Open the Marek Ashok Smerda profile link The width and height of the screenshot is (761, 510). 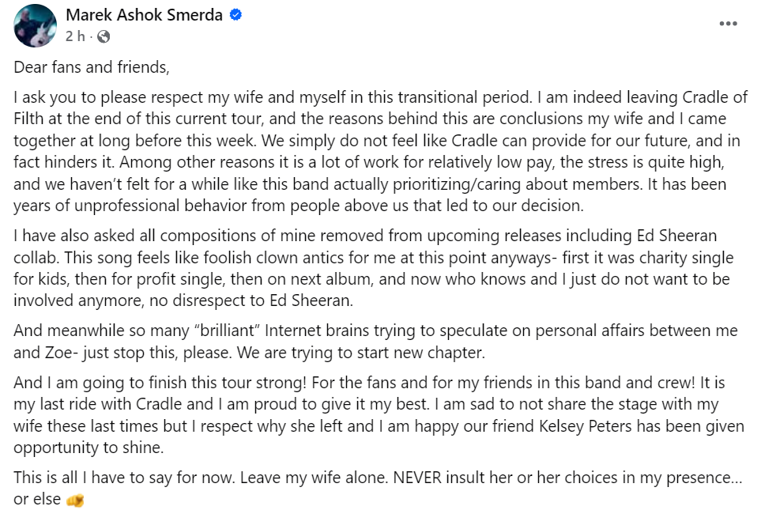144,16
